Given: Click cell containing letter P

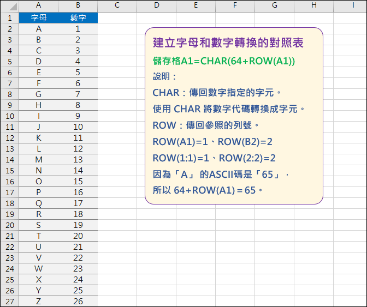Looking at the screenshot, I should [x=39, y=192].
